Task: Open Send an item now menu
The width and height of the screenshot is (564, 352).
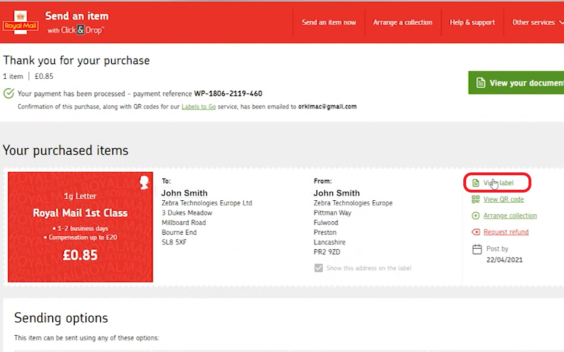Action: coord(329,22)
